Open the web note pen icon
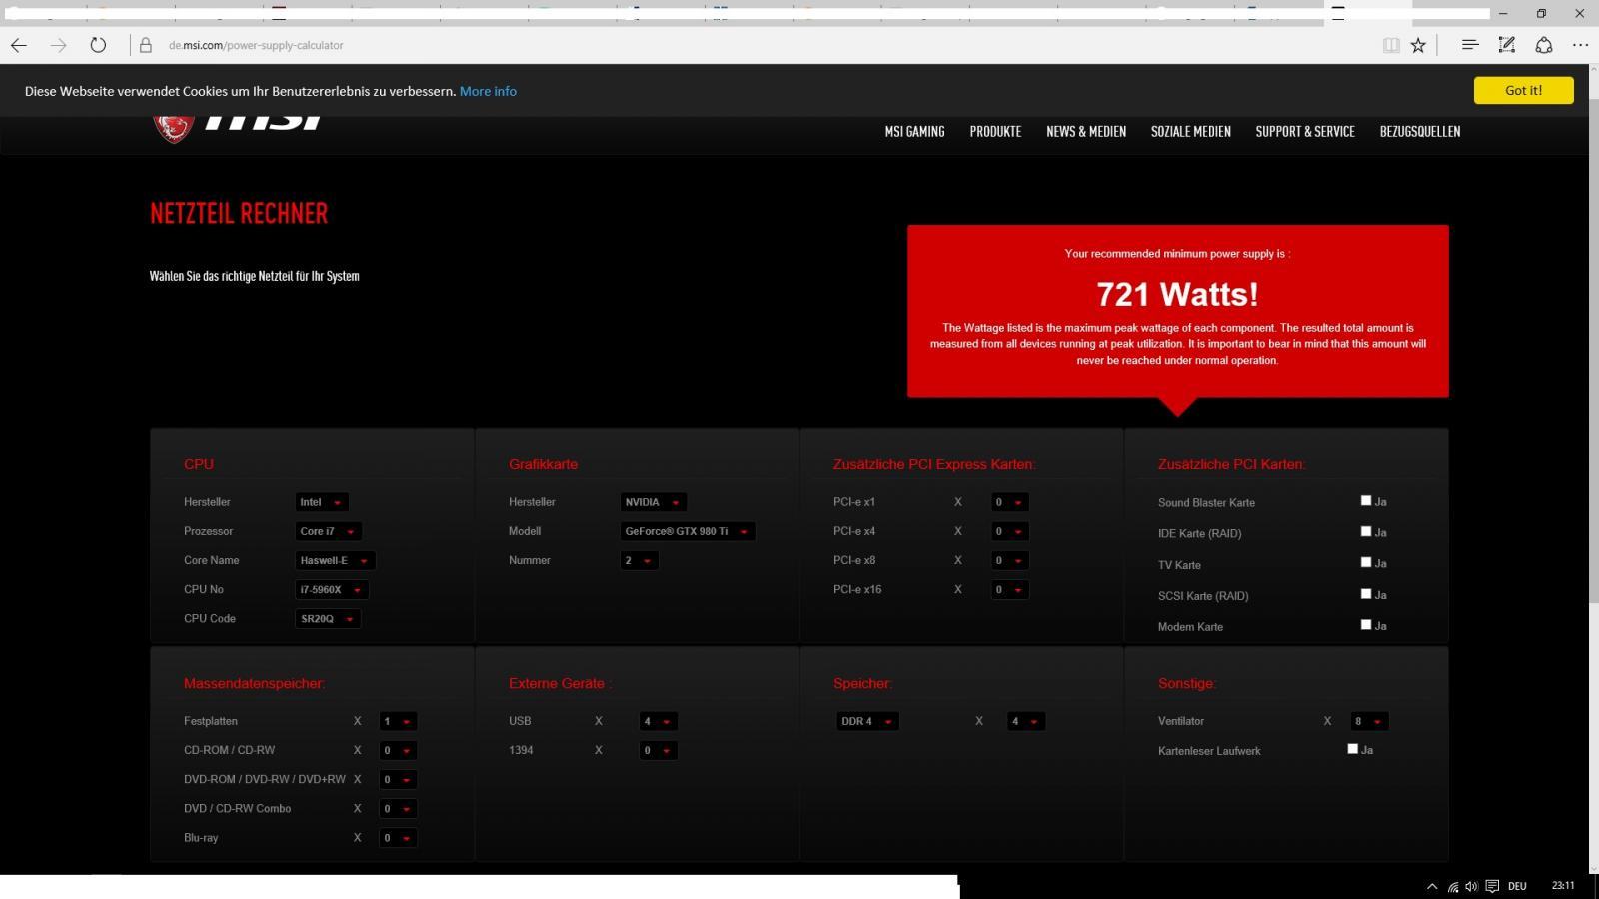Image resolution: width=1599 pixels, height=899 pixels. [x=1507, y=45]
